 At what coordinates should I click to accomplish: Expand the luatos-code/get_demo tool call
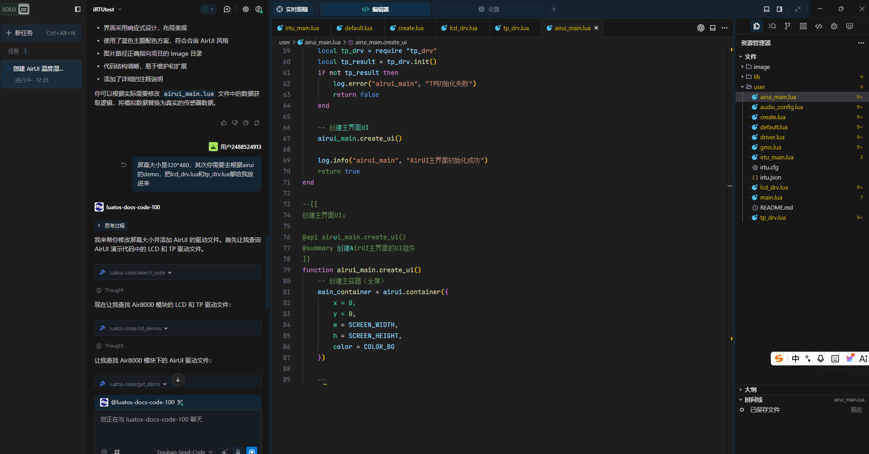click(178, 383)
